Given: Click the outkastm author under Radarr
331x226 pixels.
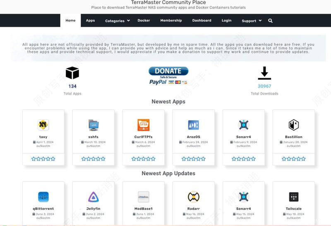Looking at the screenshot, I should pos(193,218).
